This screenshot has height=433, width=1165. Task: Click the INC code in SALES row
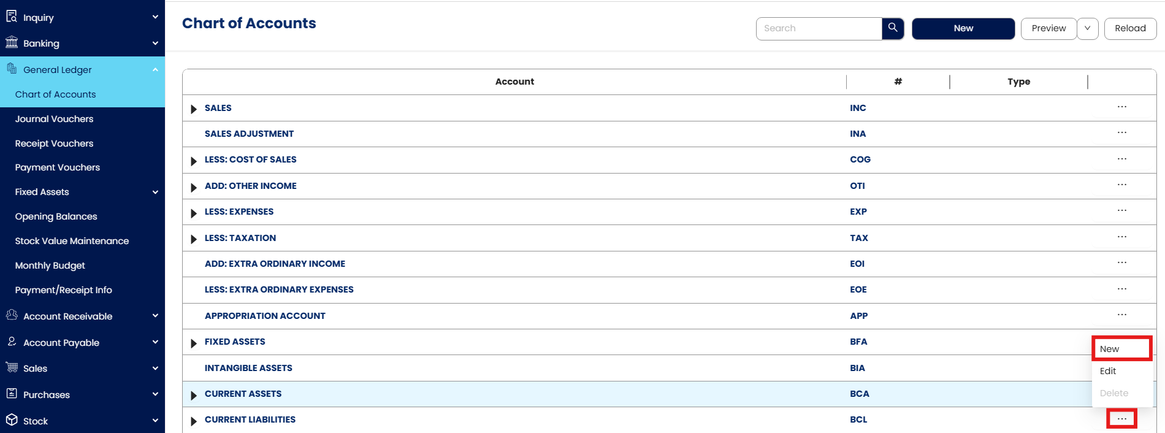[x=858, y=108]
